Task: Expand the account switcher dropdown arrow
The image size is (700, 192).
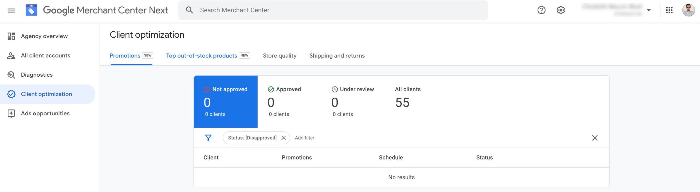Action: click(x=649, y=10)
